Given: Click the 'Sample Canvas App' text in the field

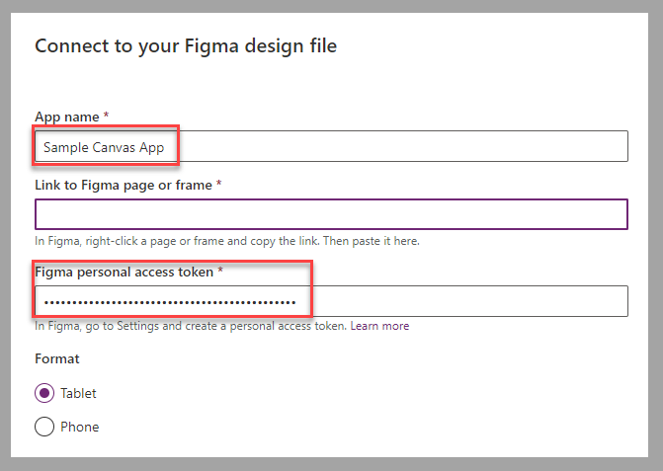Looking at the screenshot, I should (x=104, y=147).
